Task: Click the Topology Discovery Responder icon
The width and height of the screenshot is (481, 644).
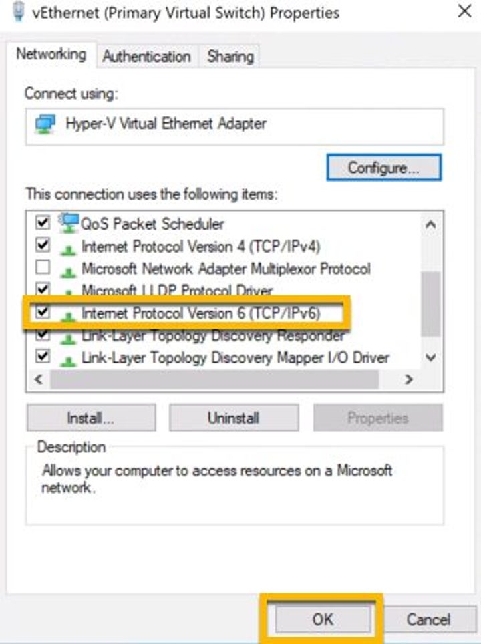Action: [x=67, y=336]
